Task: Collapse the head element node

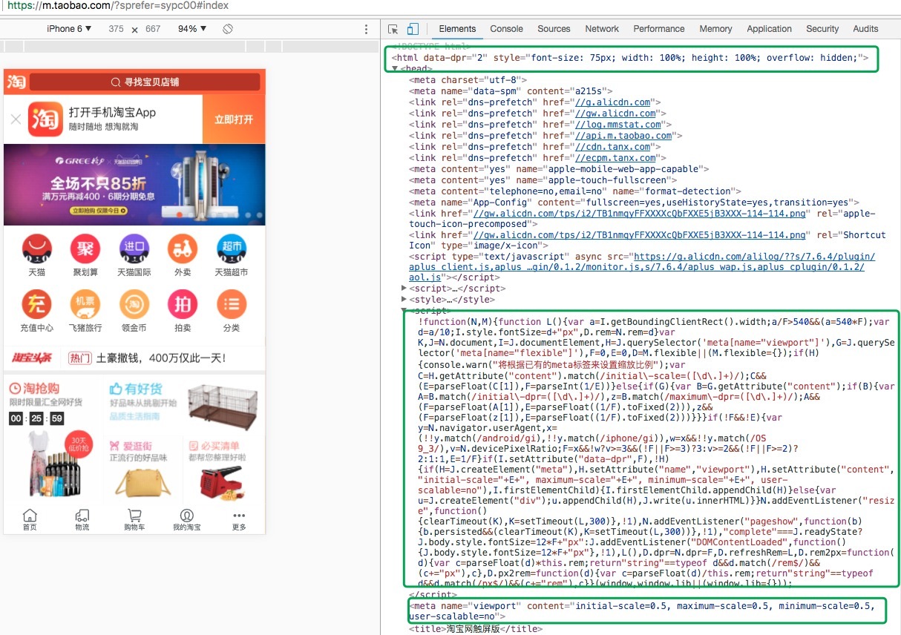Action: tap(396, 68)
